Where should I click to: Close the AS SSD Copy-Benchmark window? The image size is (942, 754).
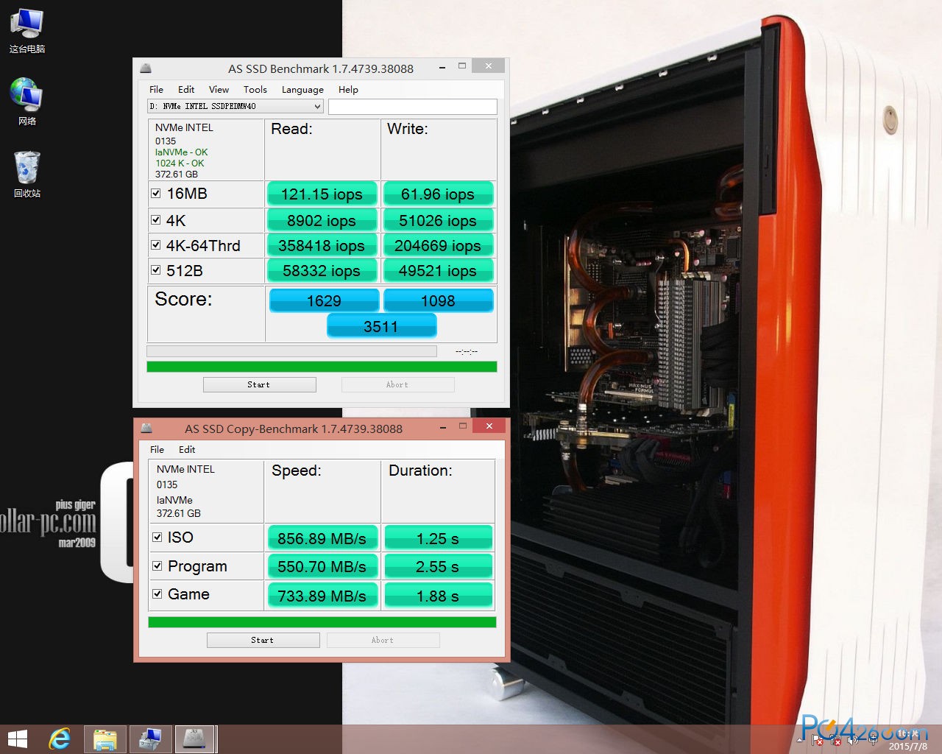tap(489, 426)
